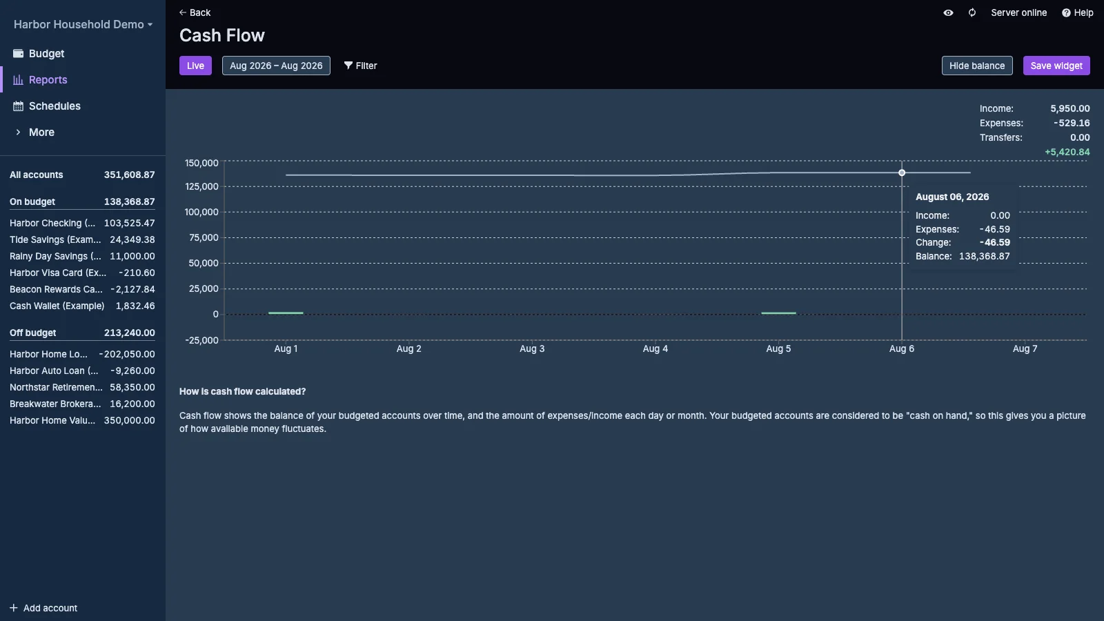Click the Reports bar chart icon
The width and height of the screenshot is (1104, 621).
tap(19, 80)
